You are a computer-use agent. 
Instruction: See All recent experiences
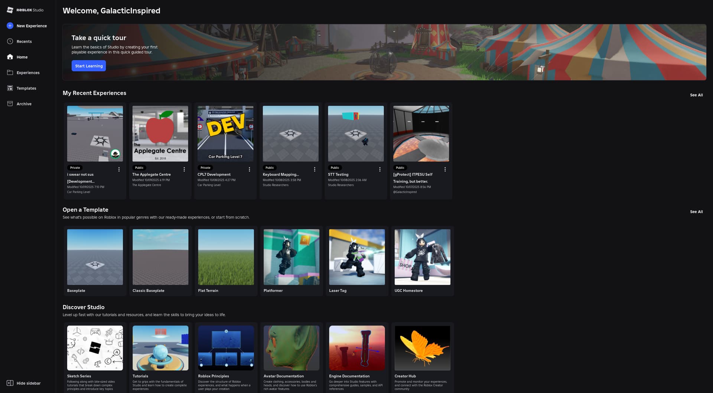pyautogui.click(x=696, y=95)
